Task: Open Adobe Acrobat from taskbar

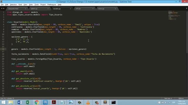Action: coord(54,102)
